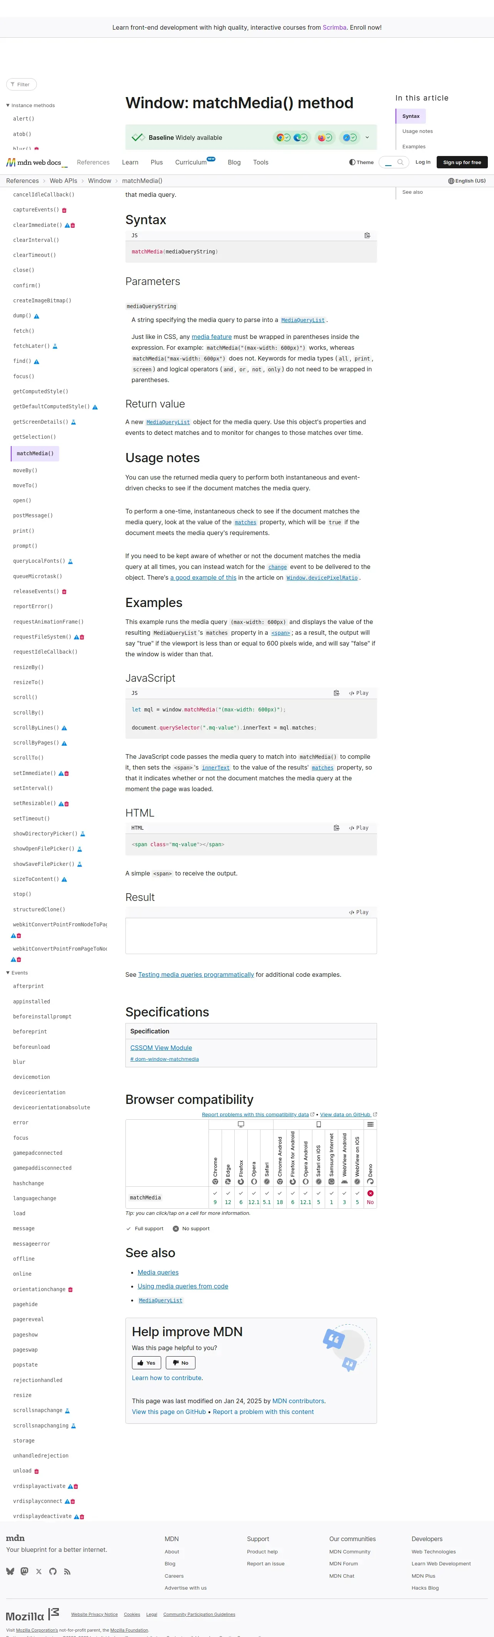Image resolution: width=494 pixels, height=1637 pixels.
Task: Open MDN's Bluesky profile from footer
Action: [10, 1571]
